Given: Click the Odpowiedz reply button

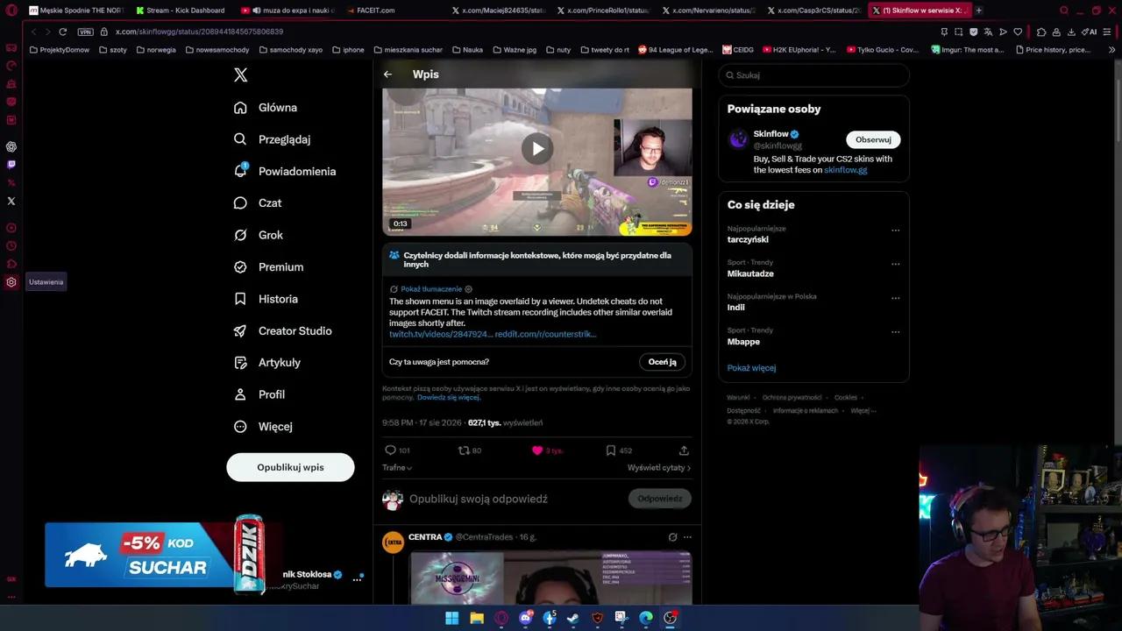Looking at the screenshot, I should tap(660, 499).
